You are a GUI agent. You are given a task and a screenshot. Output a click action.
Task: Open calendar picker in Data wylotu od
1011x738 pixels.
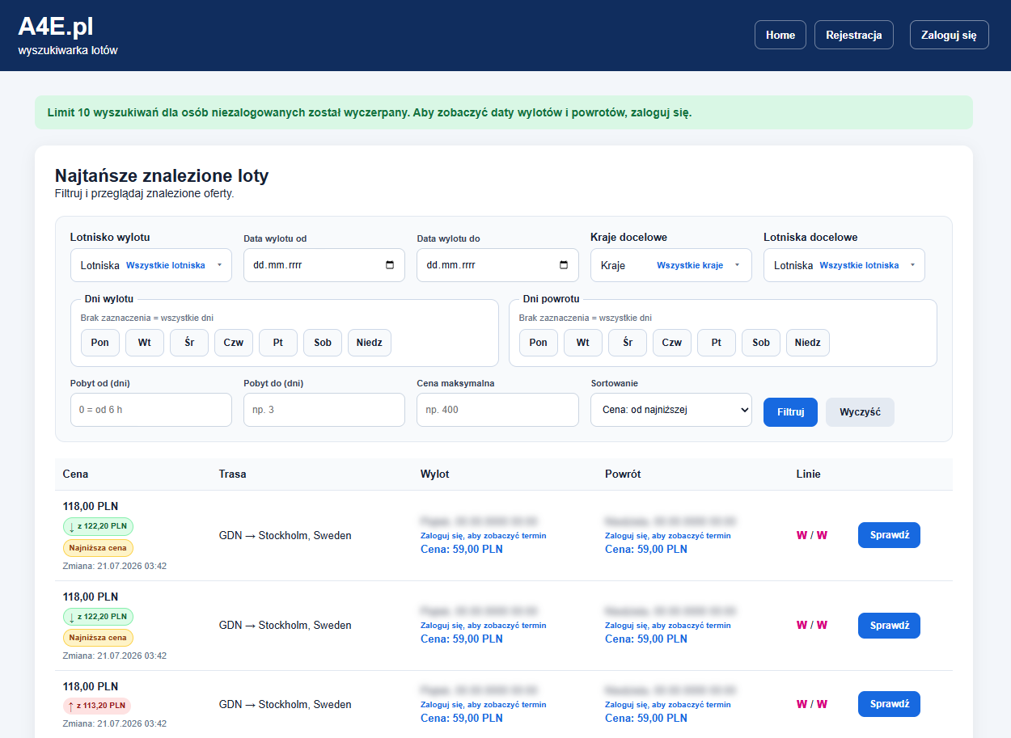(x=390, y=265)
